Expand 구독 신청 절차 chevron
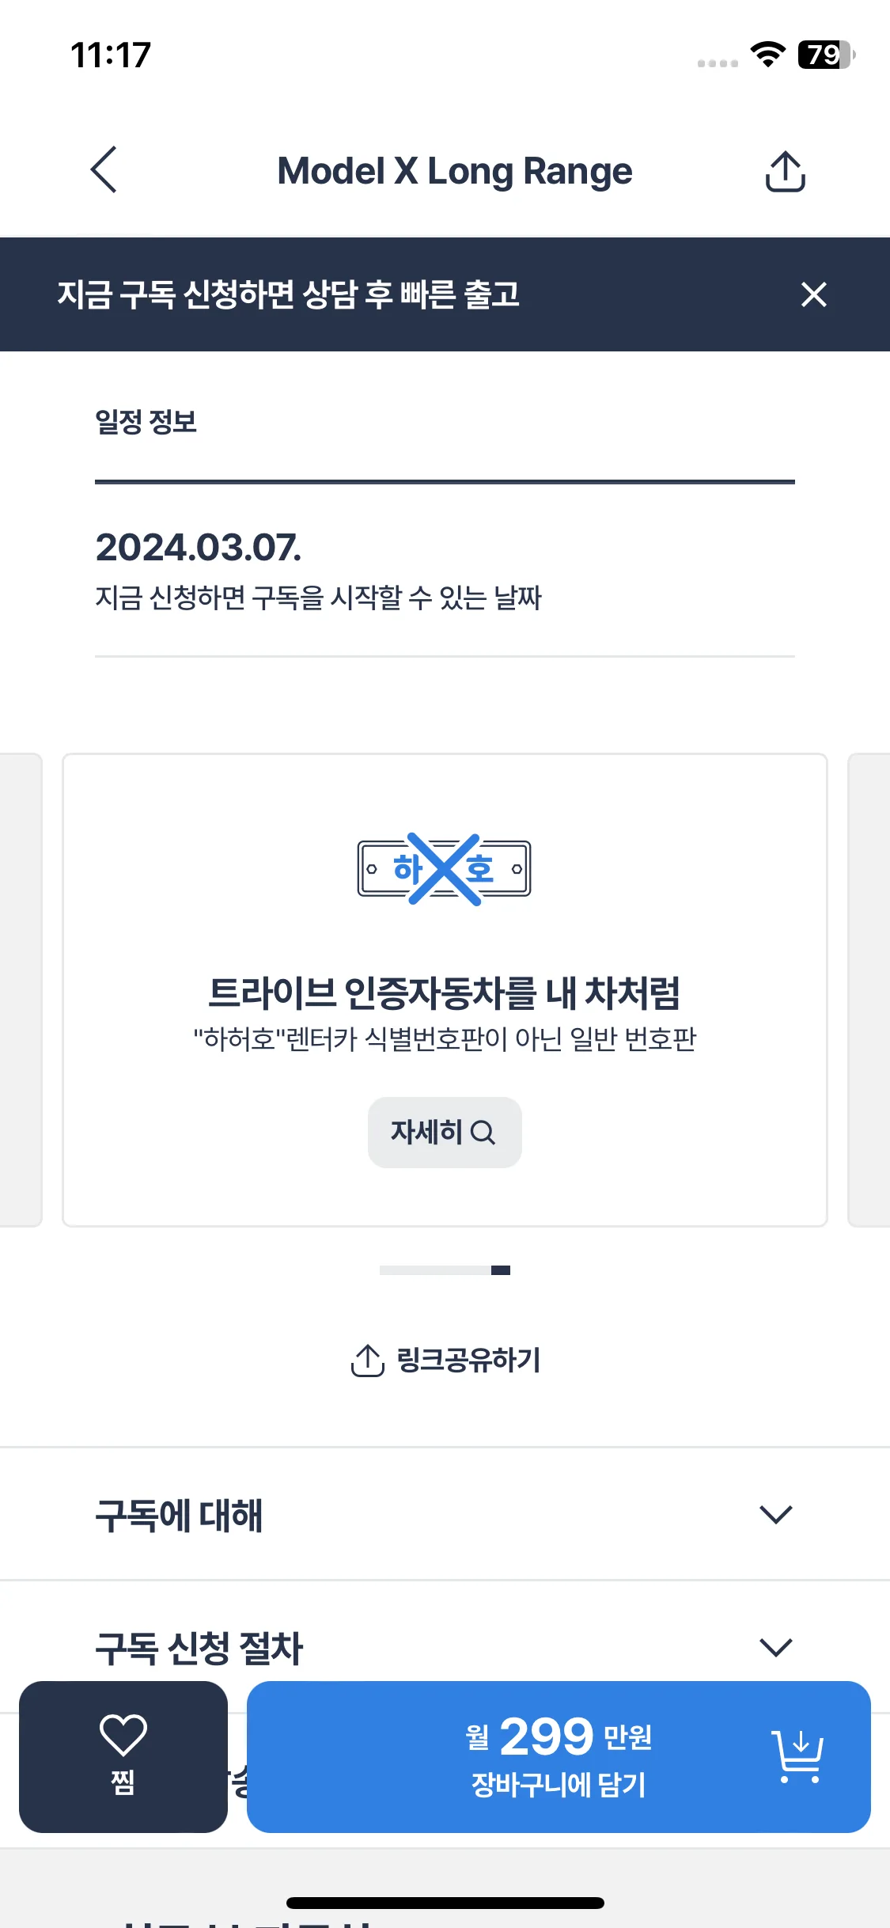Viewport: 890px width, 1928px height. pos(775,1647)
